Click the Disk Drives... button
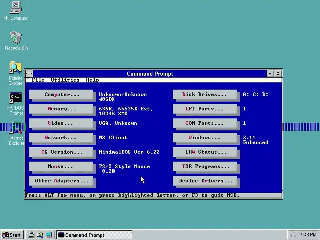Image resolution: width=320 pixels, height=240 pixels. coord(205,94)
